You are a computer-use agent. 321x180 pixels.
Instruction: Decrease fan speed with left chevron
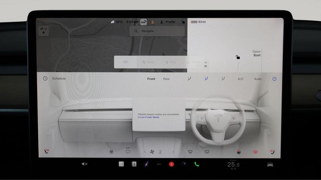[145, 152]
